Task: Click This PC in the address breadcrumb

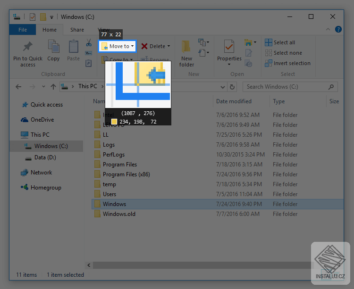Action: click(x=88, y=86)
